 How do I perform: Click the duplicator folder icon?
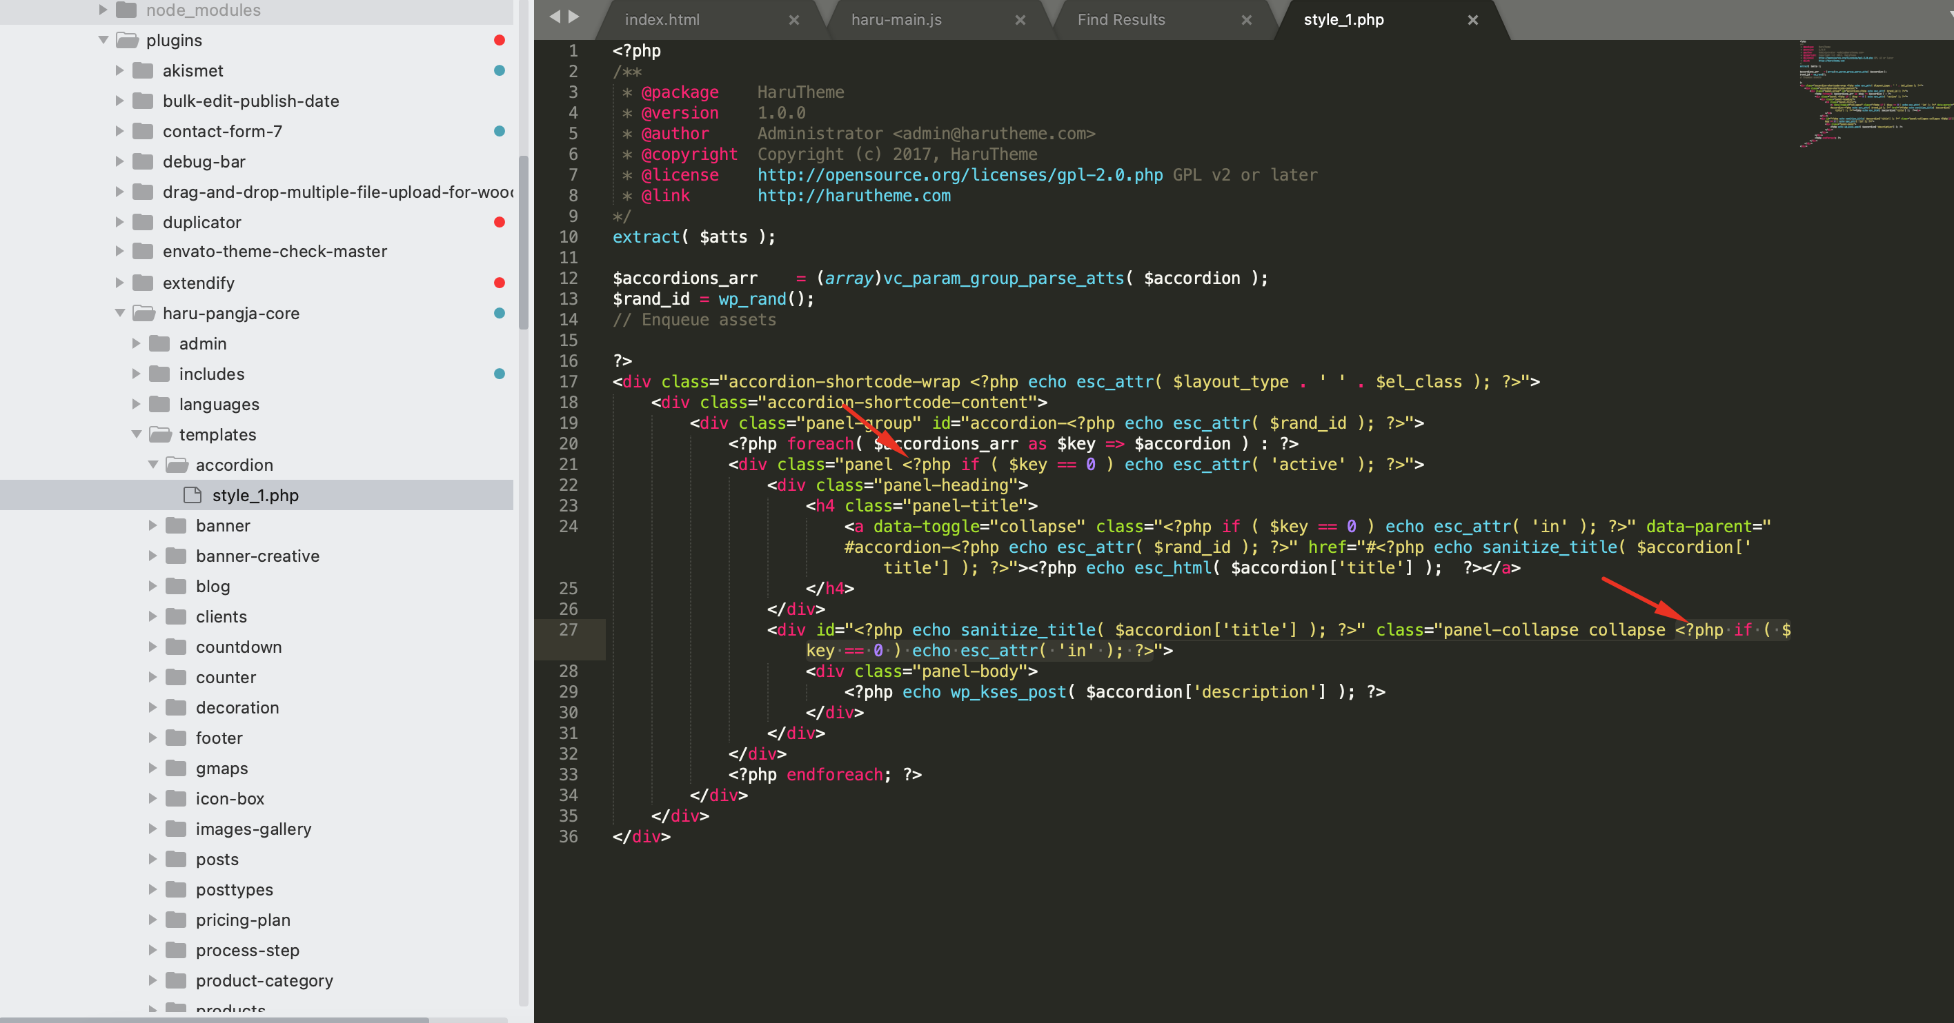click(x=143, y=222)
